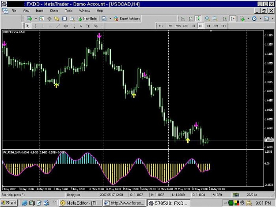Image resolution: width=276 pixels, height=207 pixels.
Task: Click the New Order button
Action: (x=88, y=19)
